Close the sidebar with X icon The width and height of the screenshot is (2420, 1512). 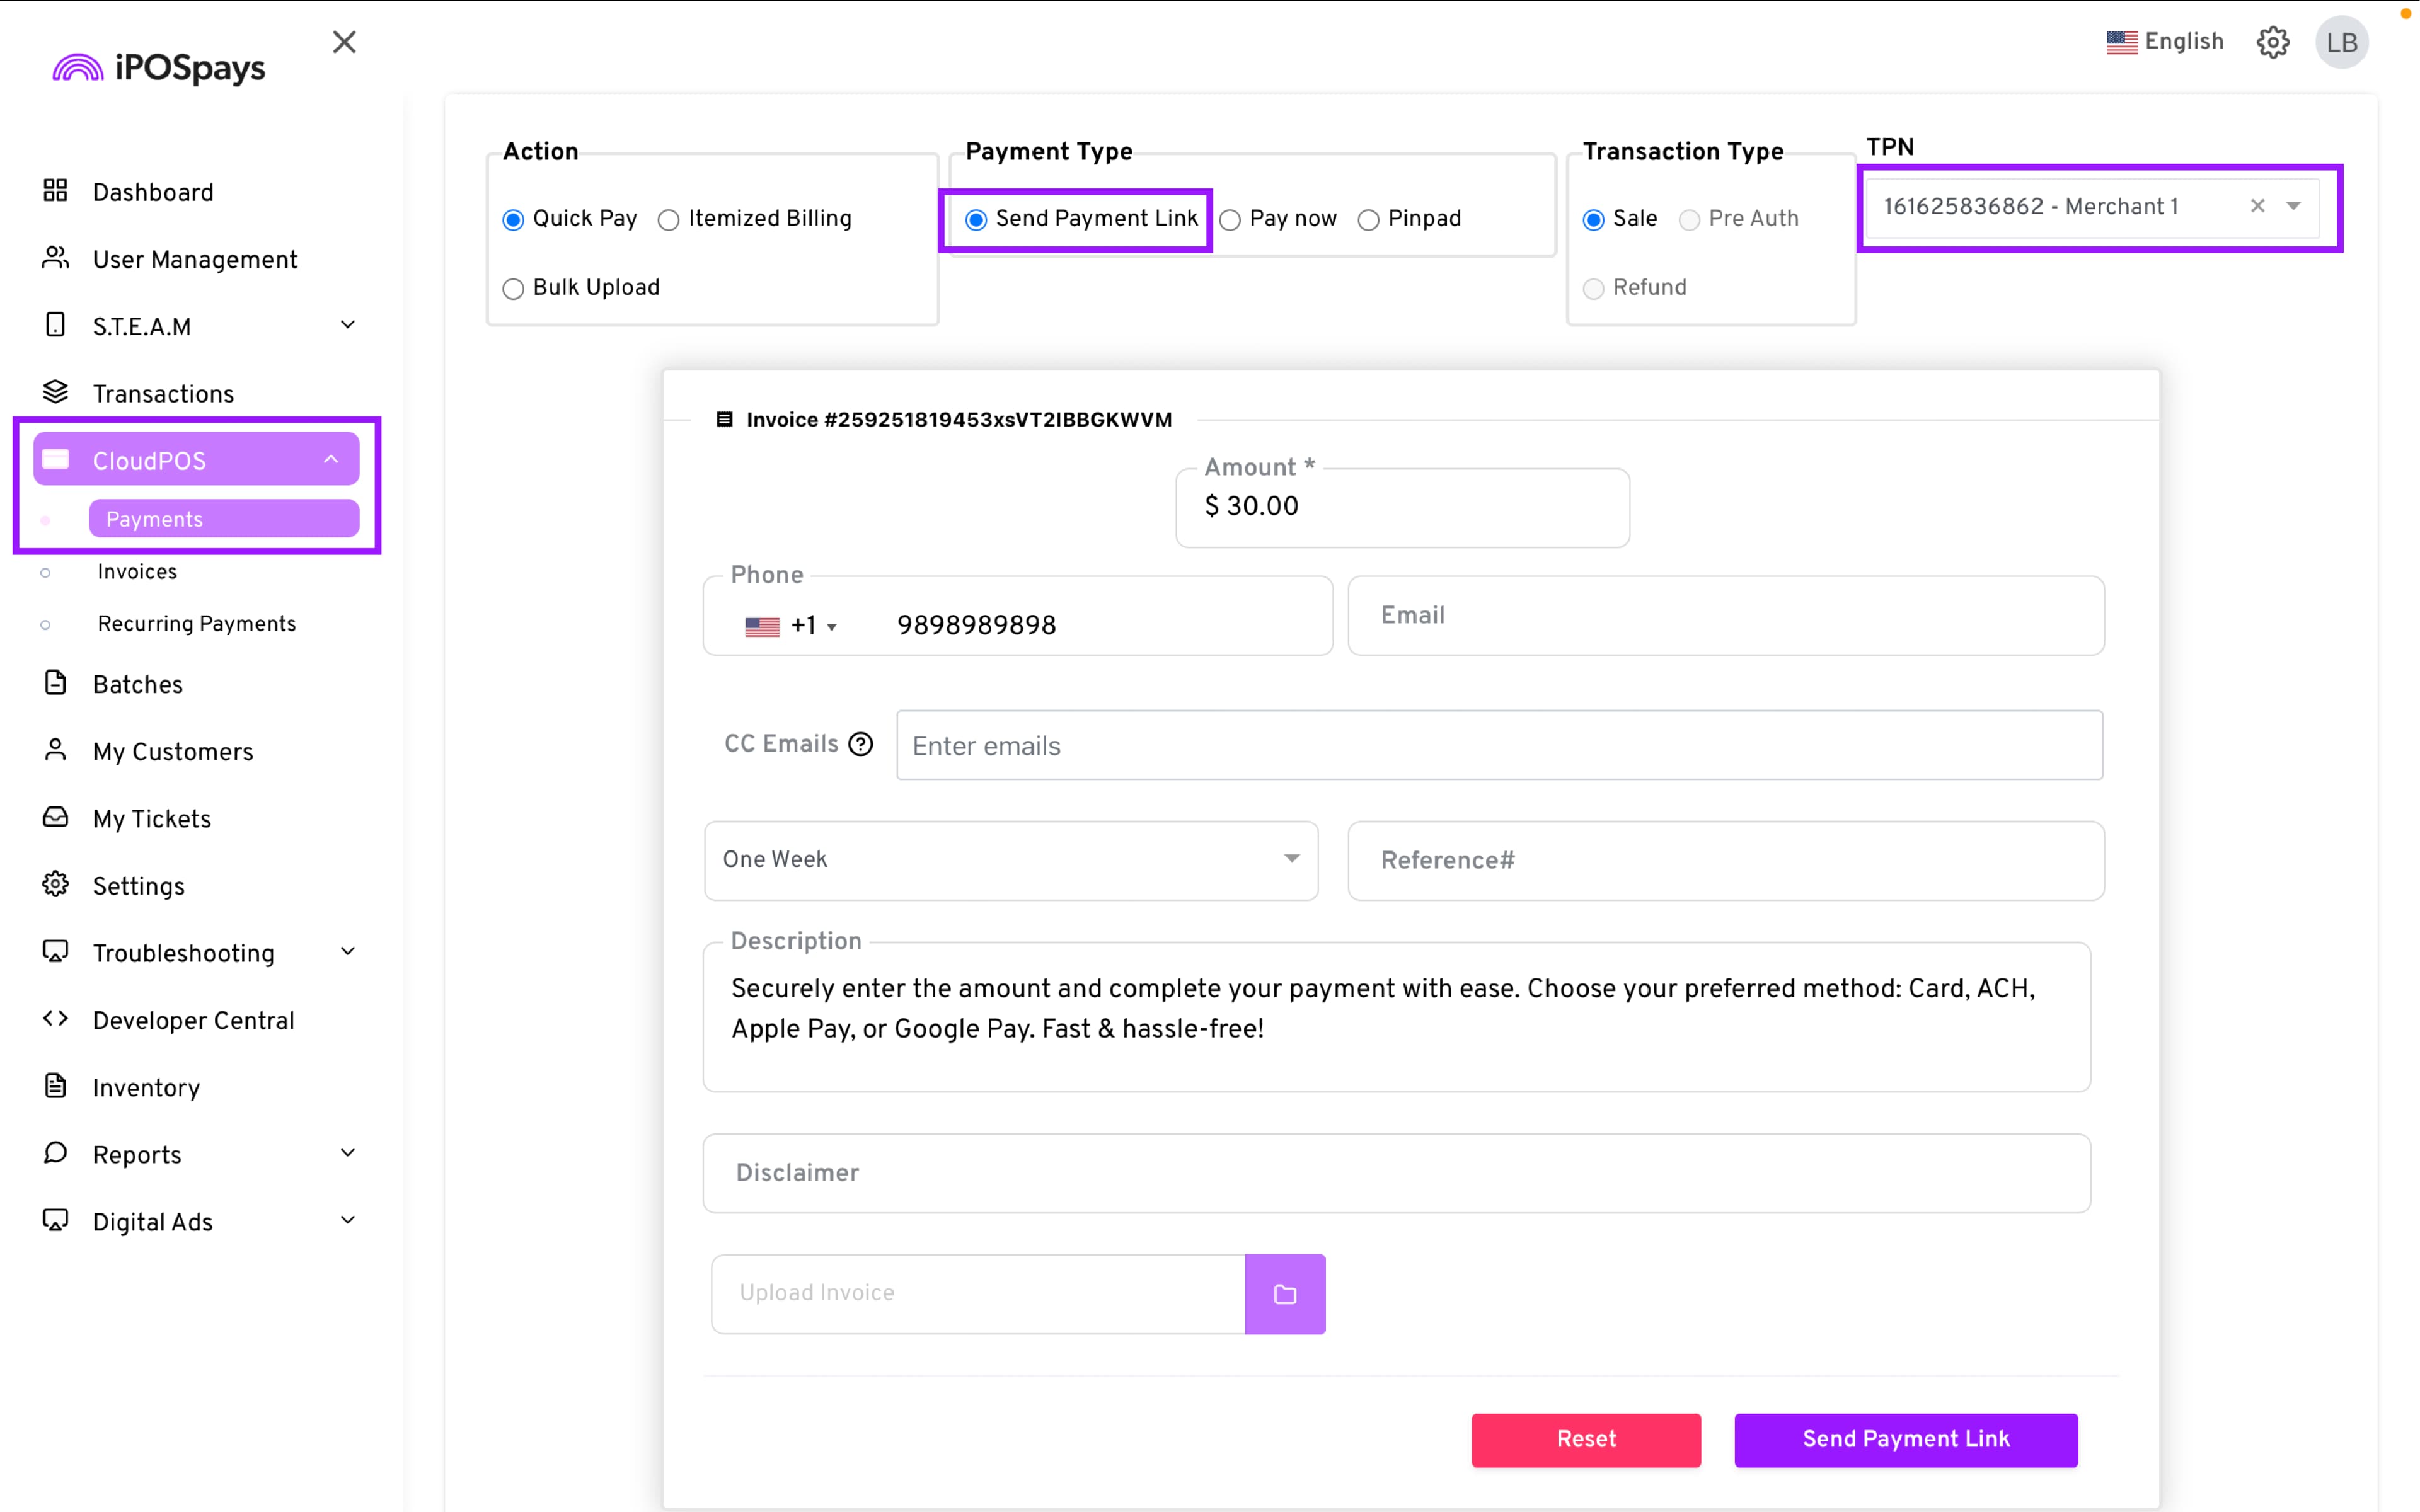tap(344, 42)
